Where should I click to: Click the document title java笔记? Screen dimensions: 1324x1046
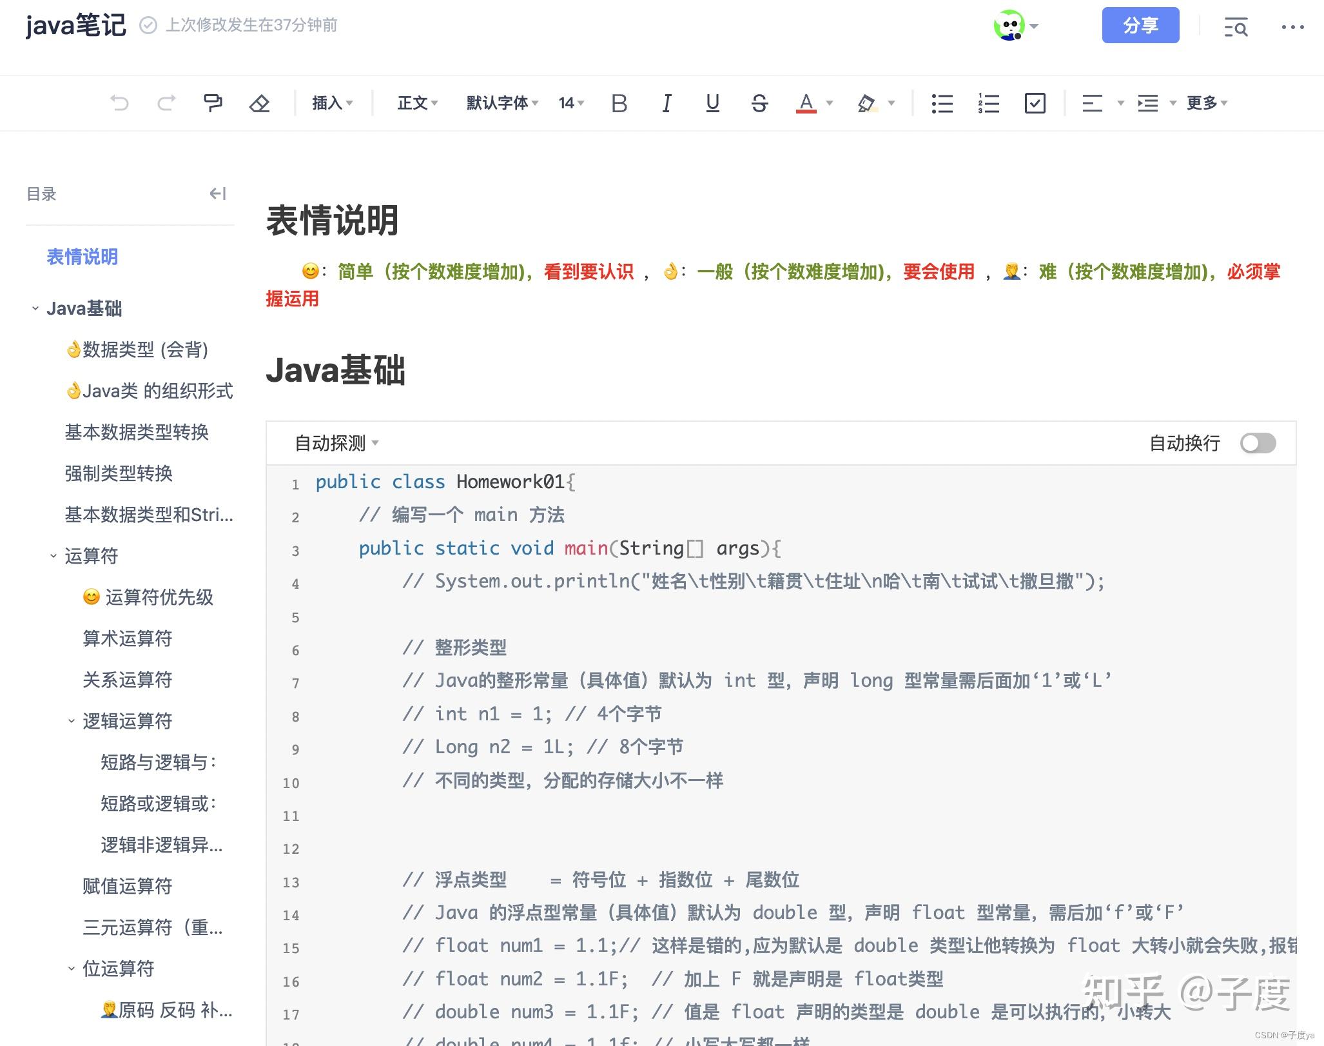click(75, 26)
